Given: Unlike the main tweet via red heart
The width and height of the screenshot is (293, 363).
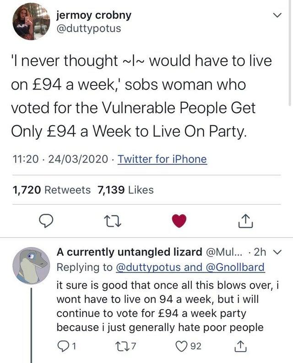Looking at the screenshot, I should click(x=180, y=221).
